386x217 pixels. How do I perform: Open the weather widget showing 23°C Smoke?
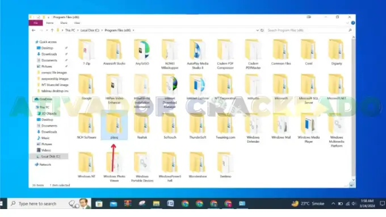coord(308,204)
